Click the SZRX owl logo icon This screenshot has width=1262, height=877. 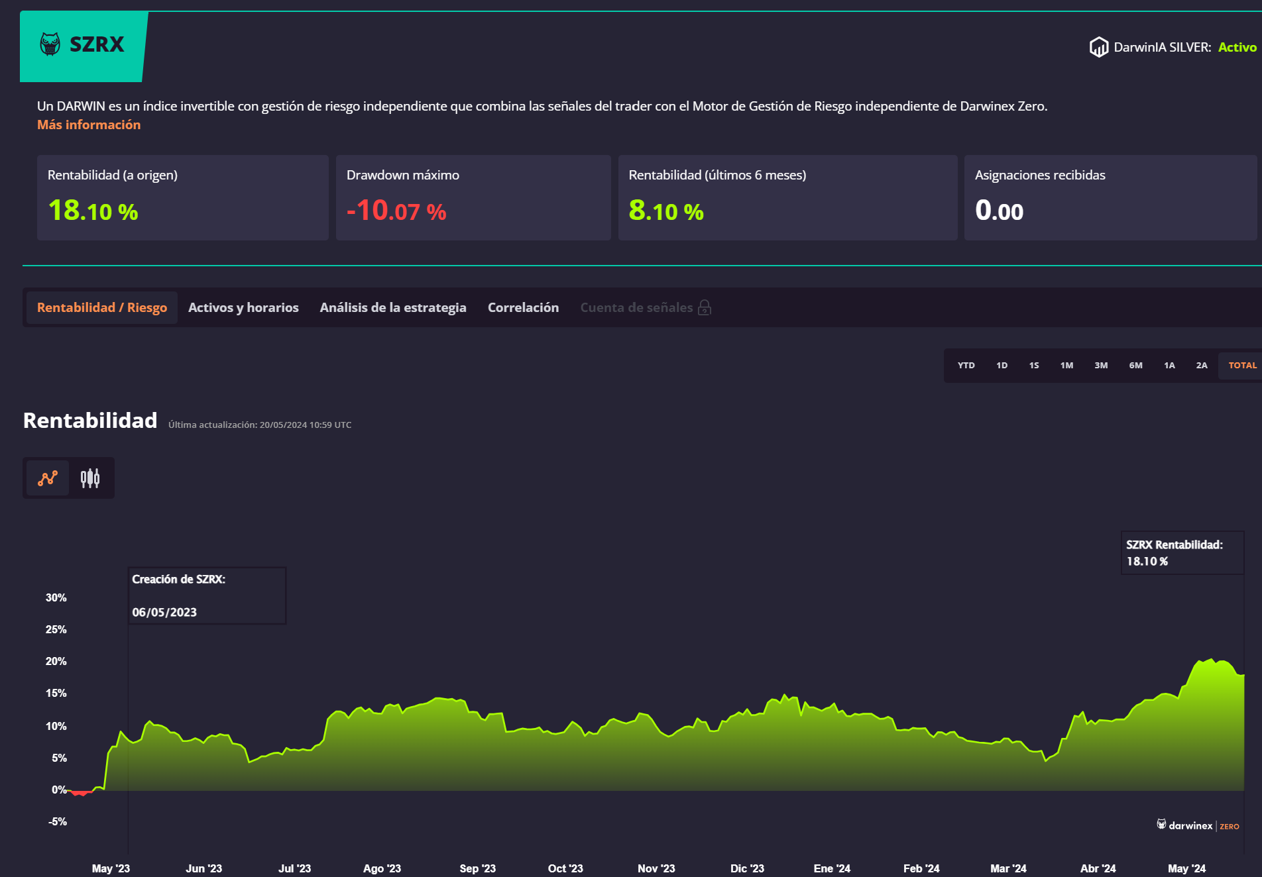click(50, 44)
